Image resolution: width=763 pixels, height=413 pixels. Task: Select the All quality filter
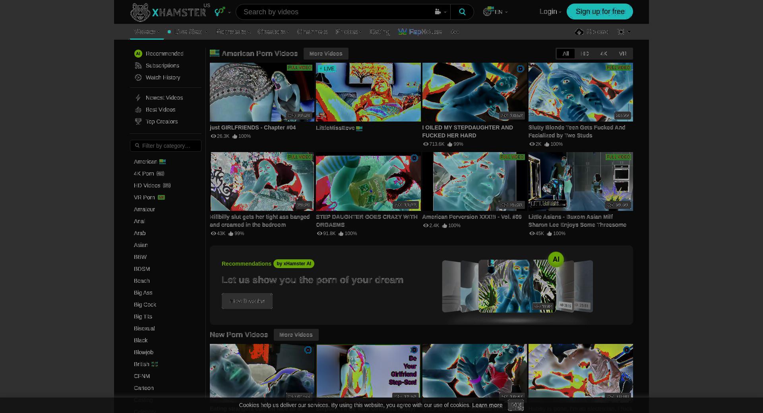tap(565, 54)
